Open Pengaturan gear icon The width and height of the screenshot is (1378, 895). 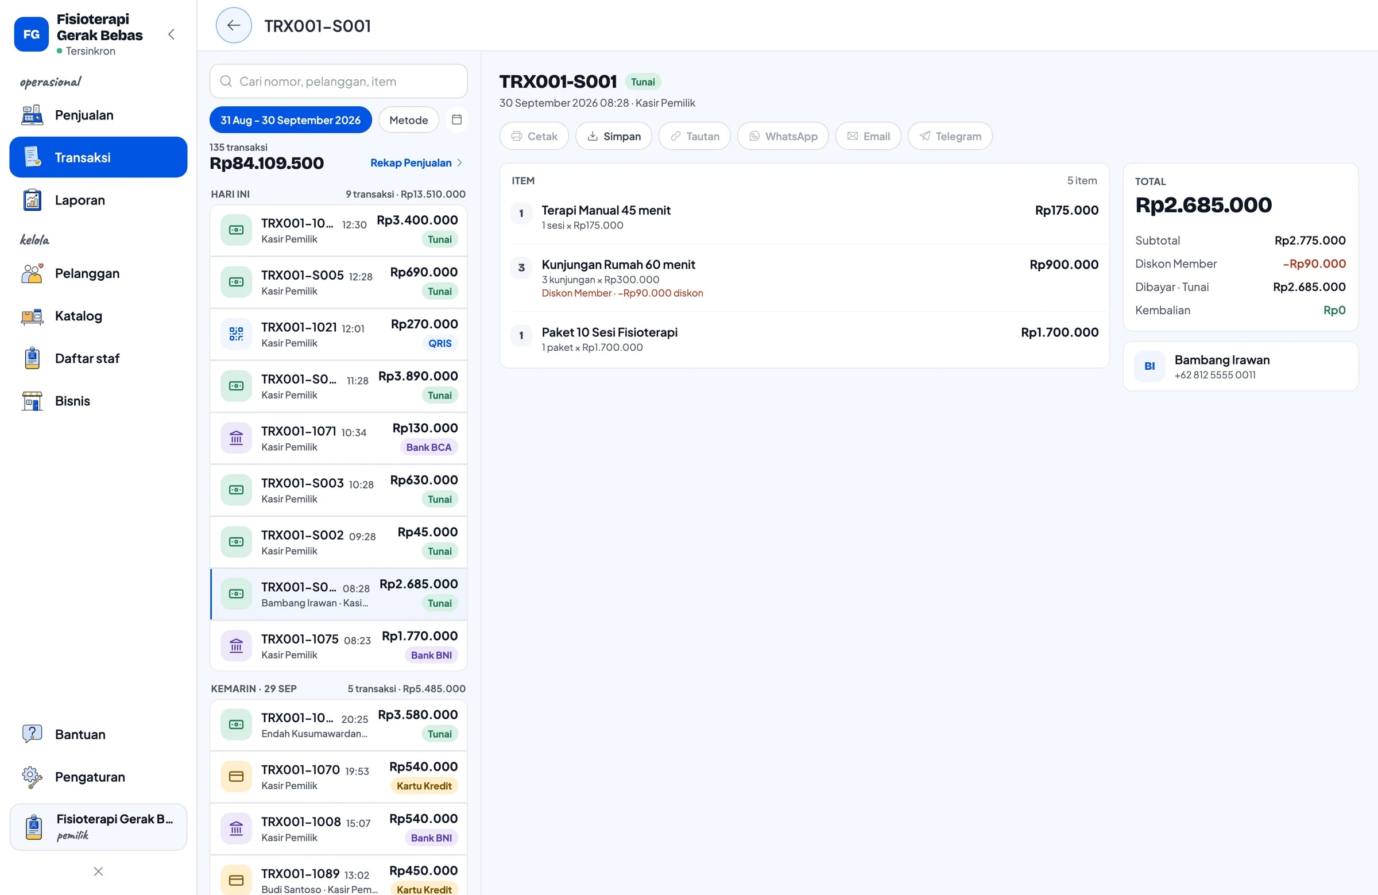click(32, 777)
